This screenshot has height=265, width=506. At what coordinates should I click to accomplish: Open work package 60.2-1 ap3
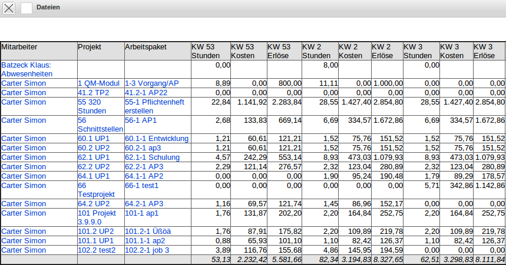tap(143, 148)
